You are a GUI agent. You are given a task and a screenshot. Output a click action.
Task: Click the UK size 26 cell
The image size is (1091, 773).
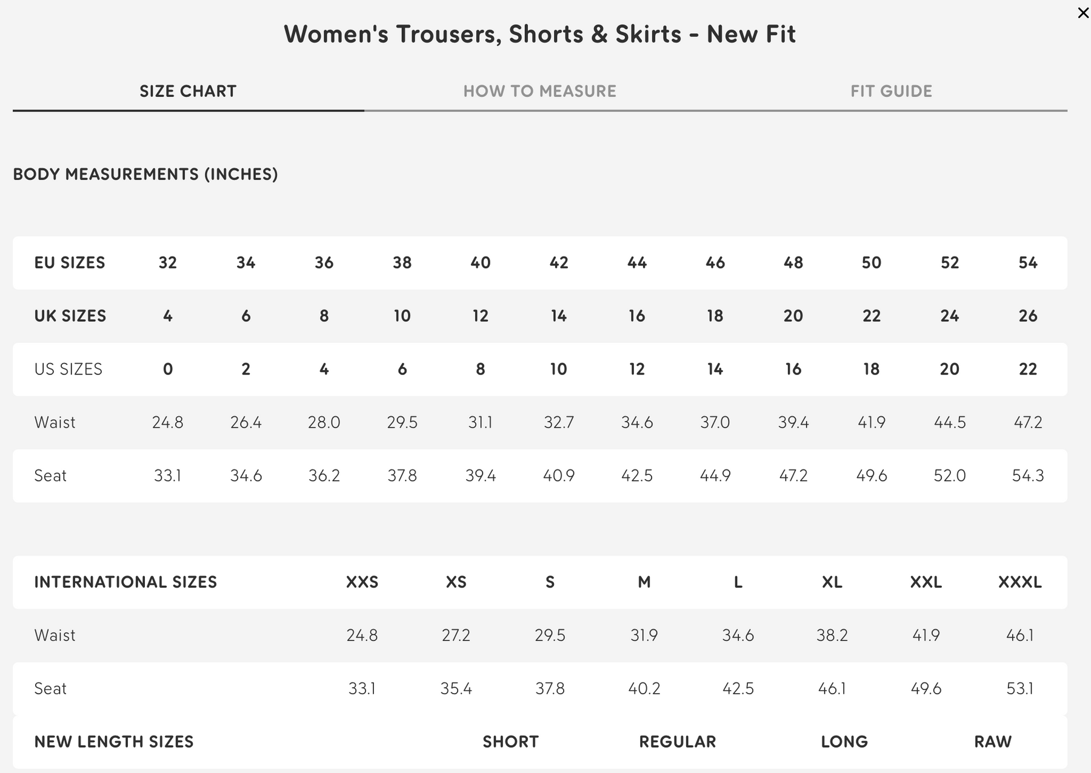click(x=1027, y=316)
